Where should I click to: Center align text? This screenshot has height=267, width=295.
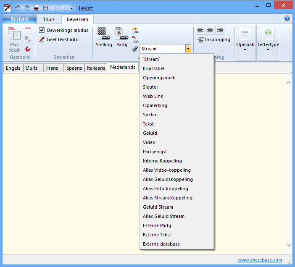210,30
